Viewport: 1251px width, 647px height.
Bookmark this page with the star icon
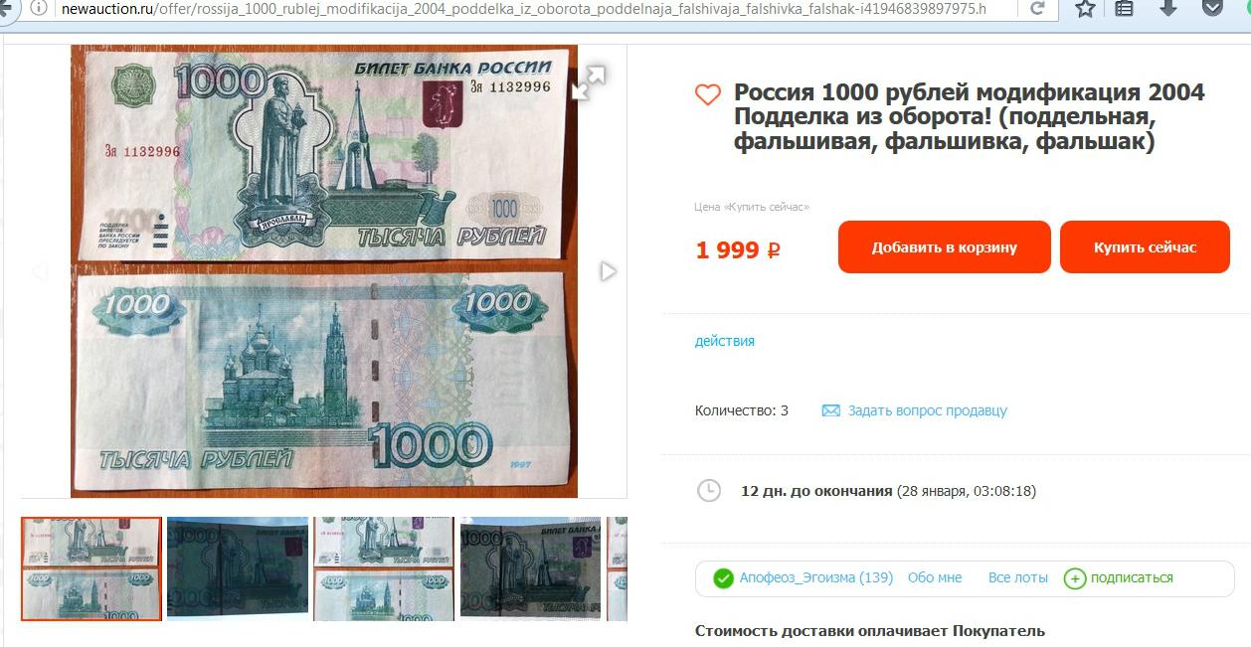click(1085, 9)
